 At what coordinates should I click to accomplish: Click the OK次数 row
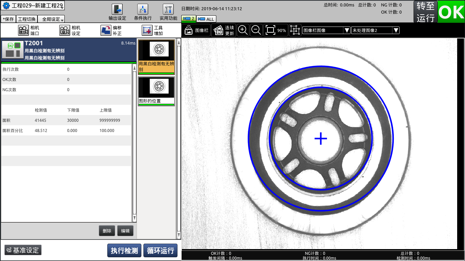[66, 79]
